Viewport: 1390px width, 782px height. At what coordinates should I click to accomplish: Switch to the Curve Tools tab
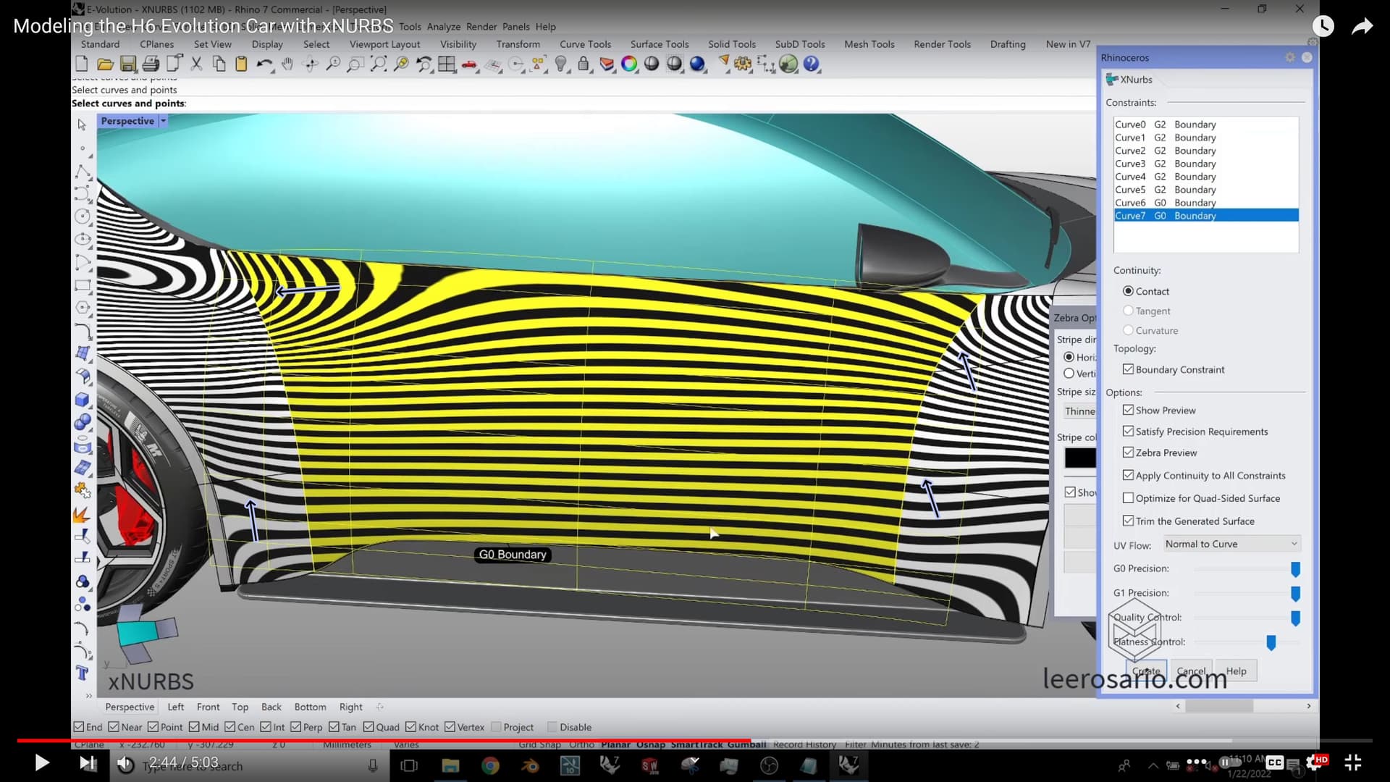(x=585, y=44)
